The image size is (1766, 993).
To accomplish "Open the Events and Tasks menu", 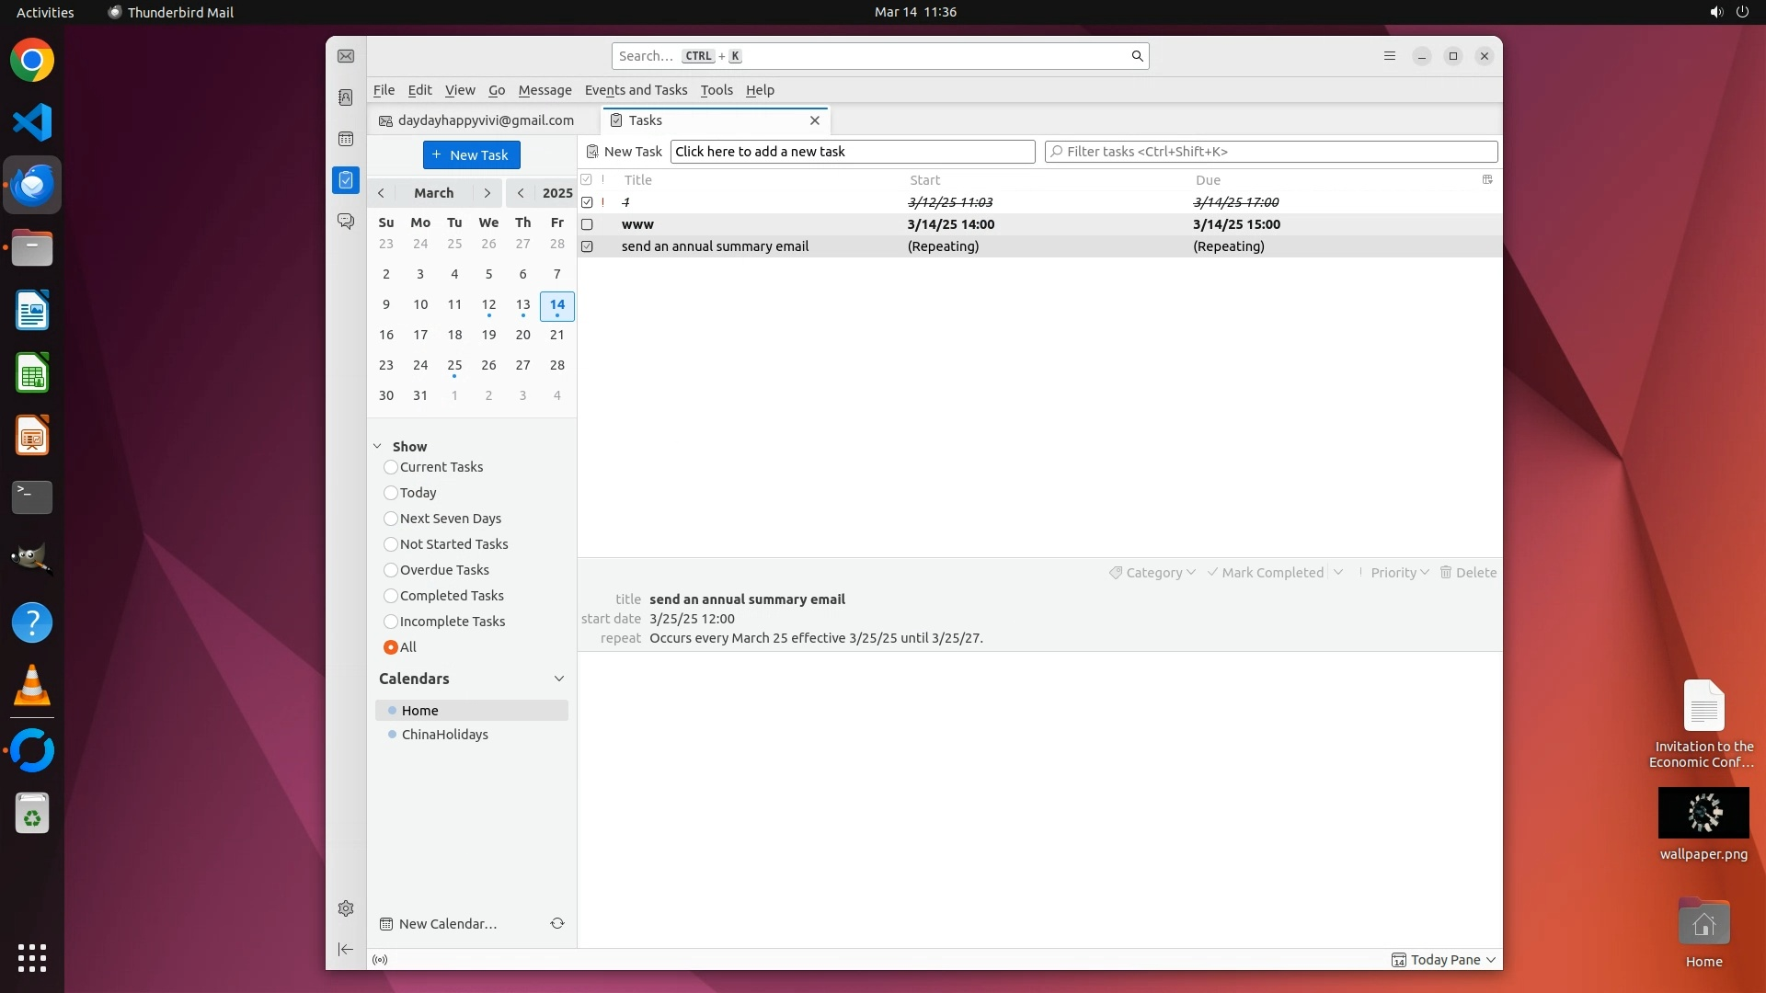I will coord(636,90).
